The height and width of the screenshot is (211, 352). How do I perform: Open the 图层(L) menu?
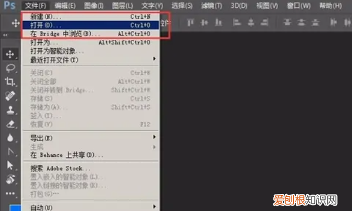pyautogui.click(x=123, y=5)
